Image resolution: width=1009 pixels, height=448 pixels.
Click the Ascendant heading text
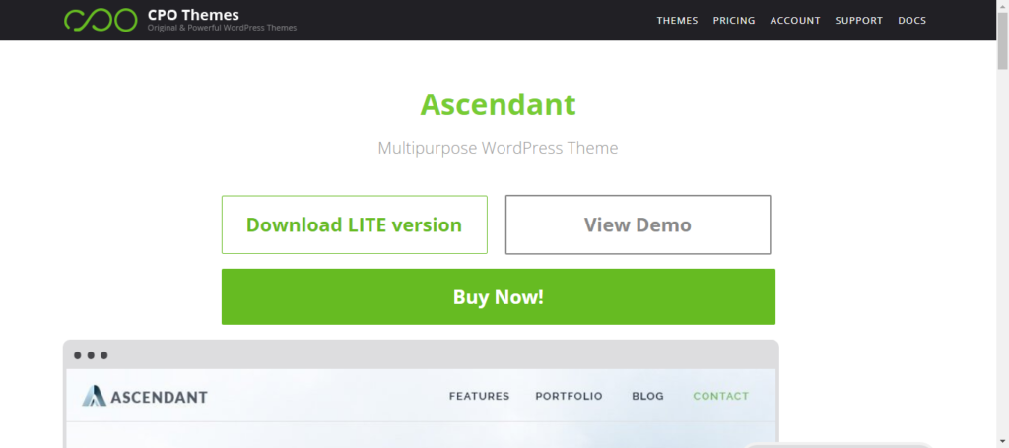(x=498, y=104)
